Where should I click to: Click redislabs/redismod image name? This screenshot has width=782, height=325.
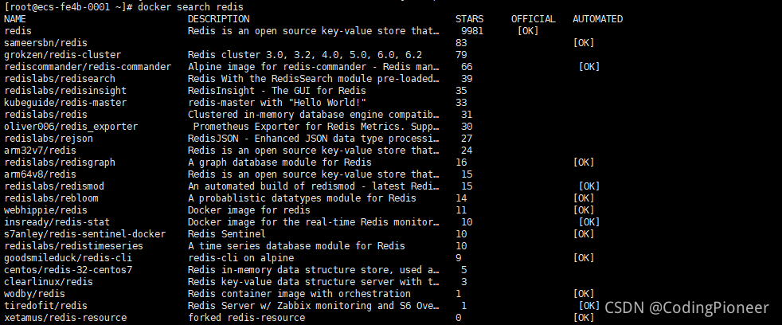tap(54, 186)
